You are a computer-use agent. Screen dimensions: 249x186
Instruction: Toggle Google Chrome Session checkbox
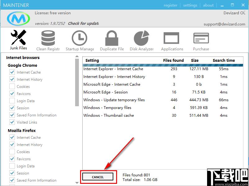12,108
